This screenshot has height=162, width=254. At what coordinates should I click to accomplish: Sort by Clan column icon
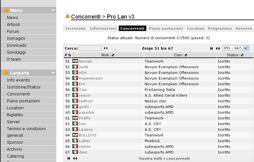tap(186, 55)
